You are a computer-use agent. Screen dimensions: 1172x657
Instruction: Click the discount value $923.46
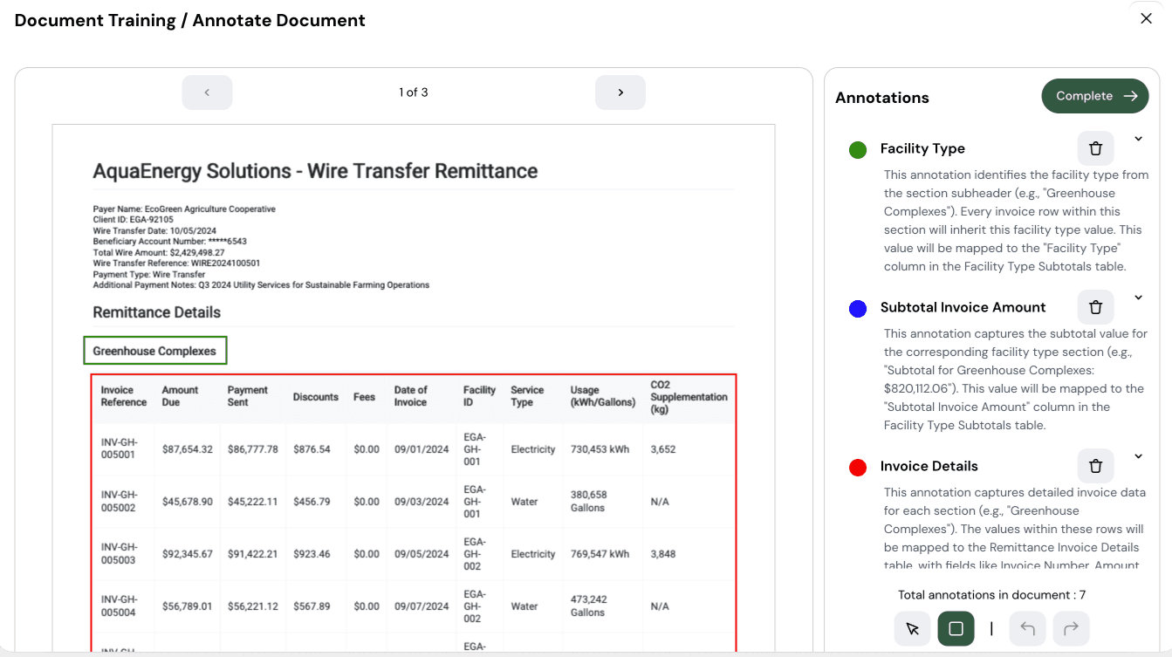point(312,554)
